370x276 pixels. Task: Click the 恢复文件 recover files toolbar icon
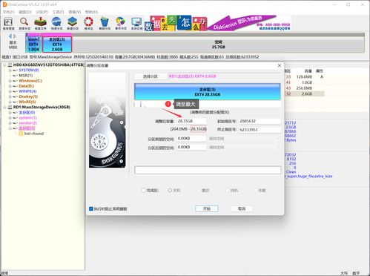40,24
